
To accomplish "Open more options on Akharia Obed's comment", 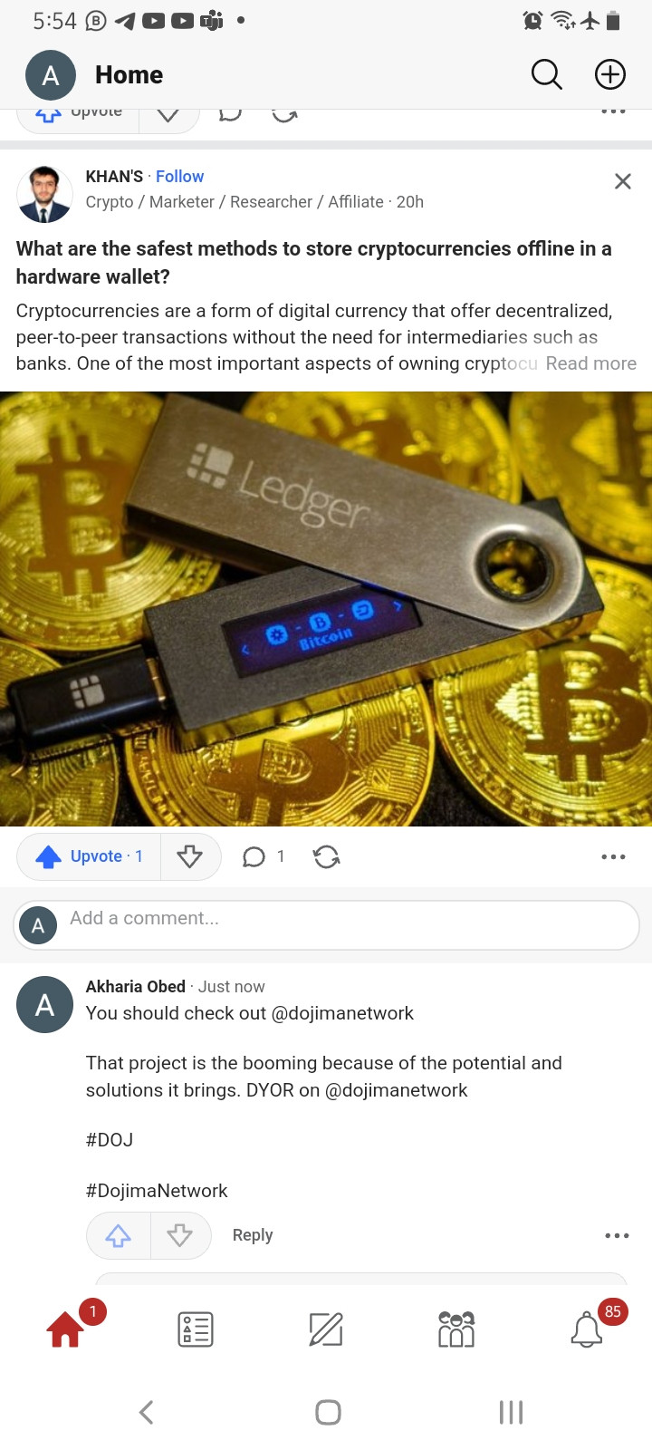I will (617, 1235).
